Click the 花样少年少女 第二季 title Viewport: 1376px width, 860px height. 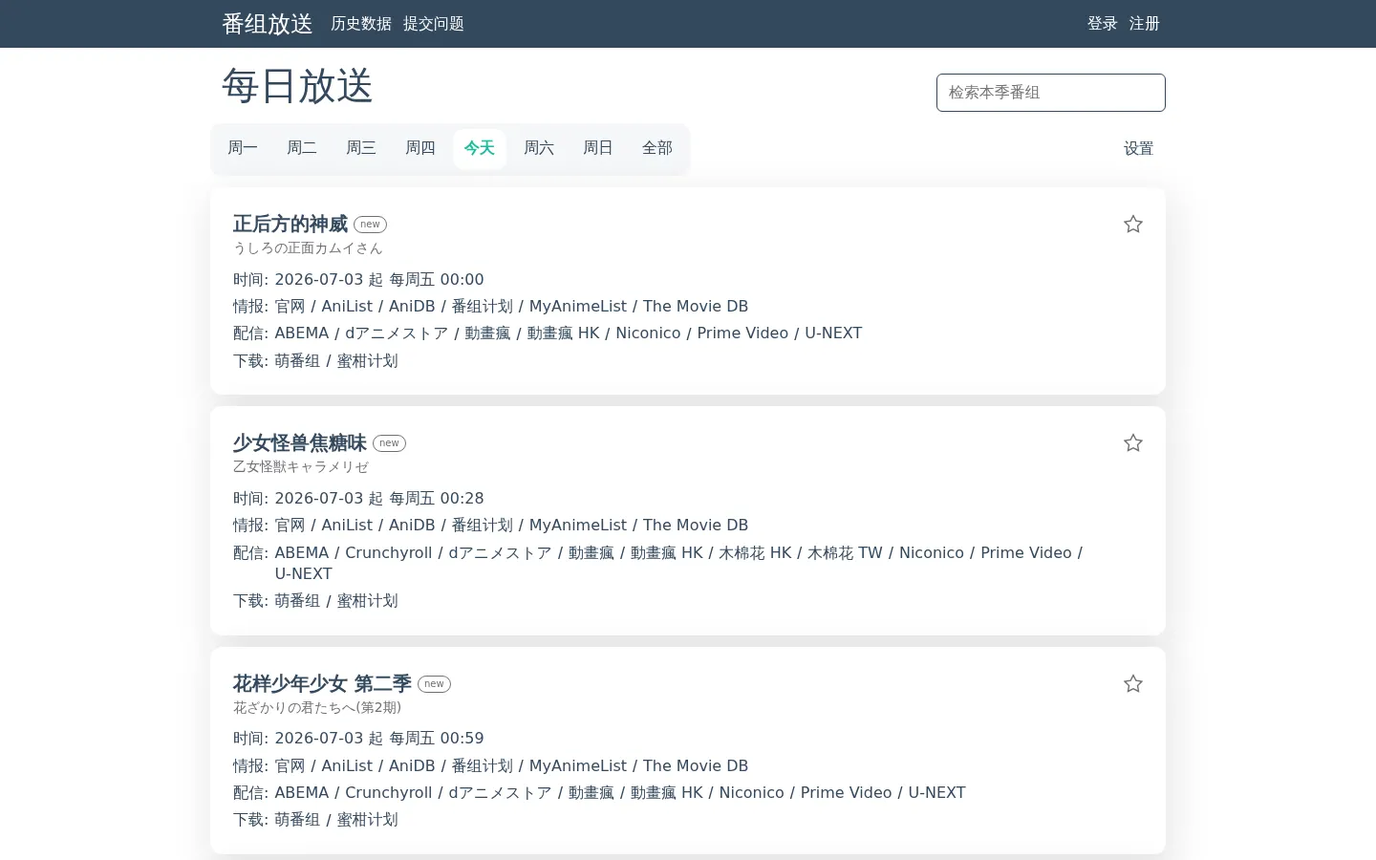[x=322, y=684]
